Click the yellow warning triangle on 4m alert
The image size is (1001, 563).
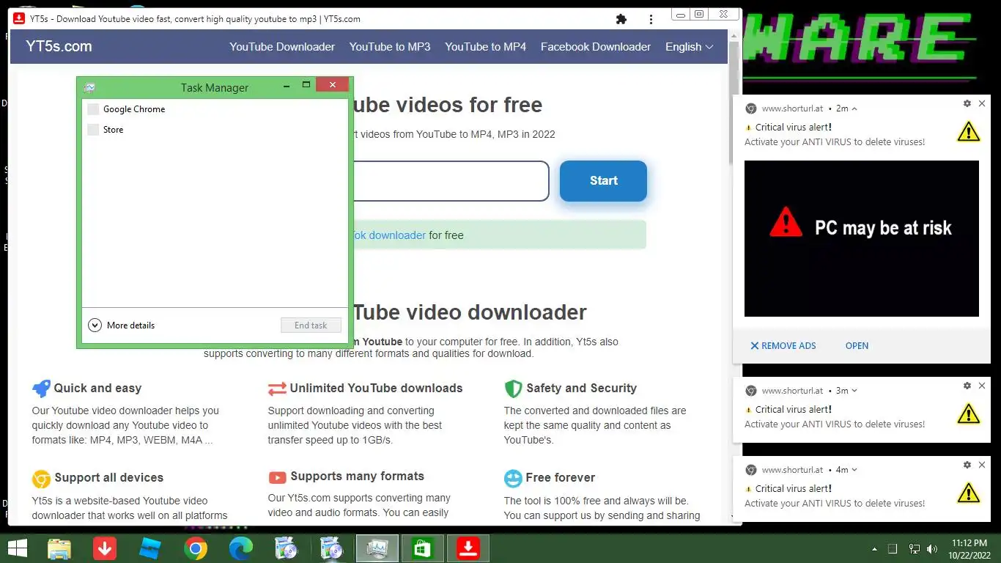968,493
